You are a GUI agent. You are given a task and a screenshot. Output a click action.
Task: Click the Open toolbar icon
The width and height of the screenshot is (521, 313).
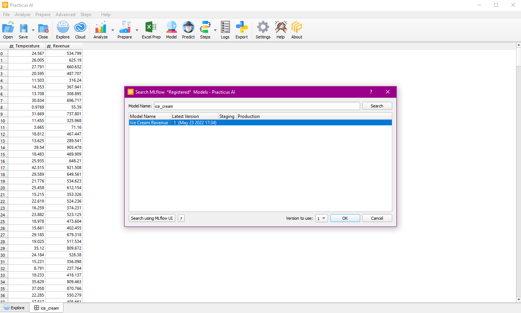pos(8,30)
